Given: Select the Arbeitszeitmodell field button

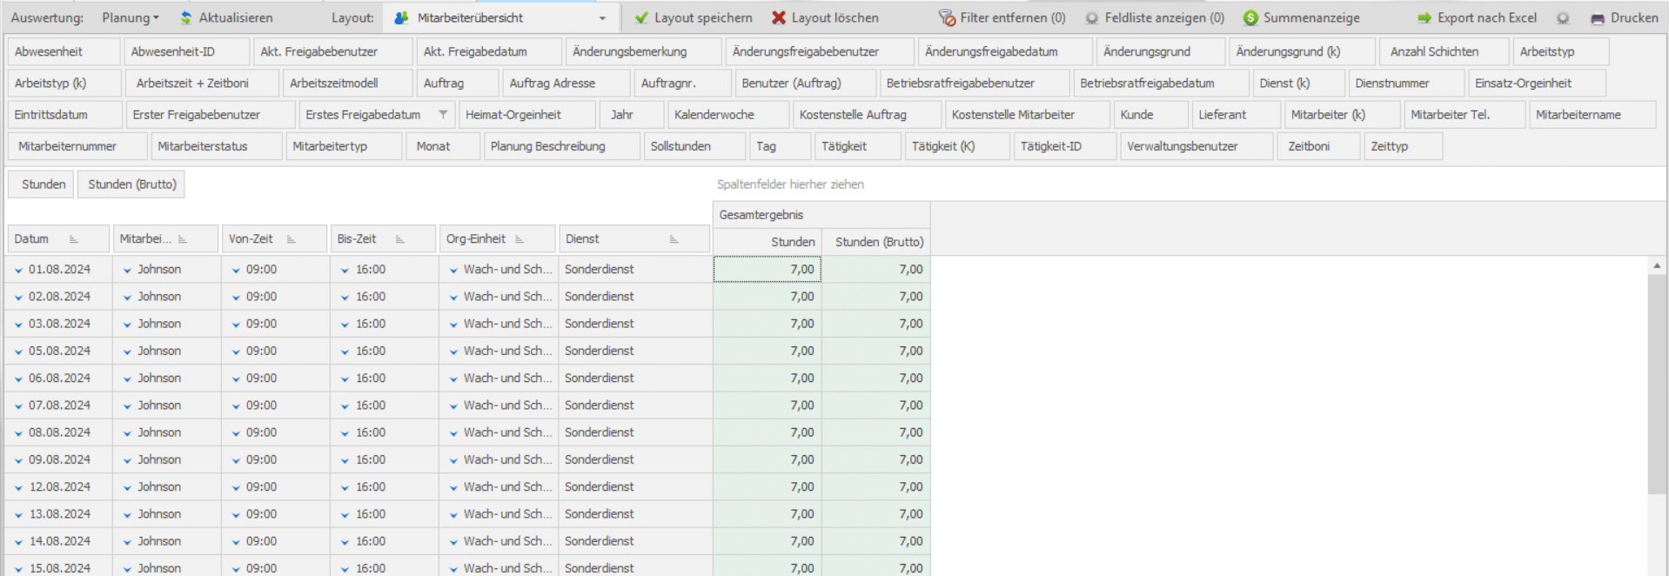Looking at the screenshot, I should click(x=347, y=83).
